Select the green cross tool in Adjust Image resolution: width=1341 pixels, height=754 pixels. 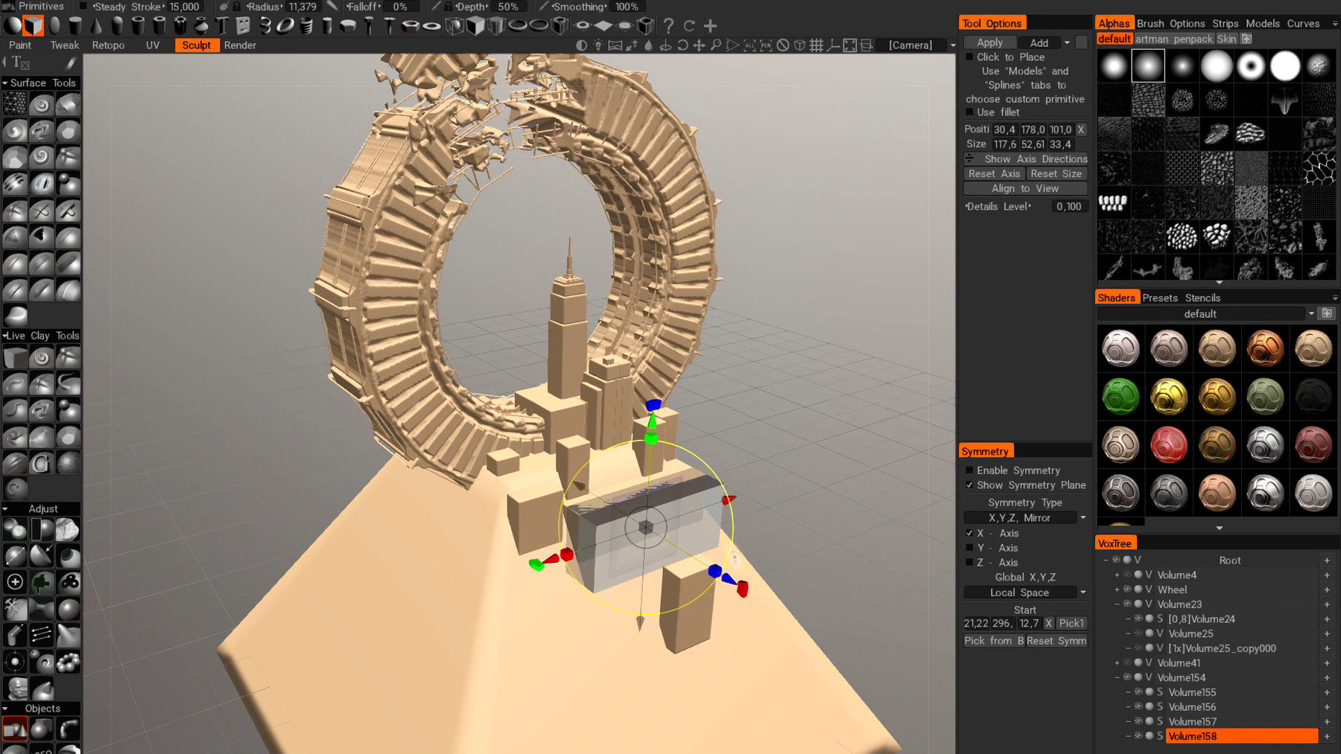click(42, 582)
